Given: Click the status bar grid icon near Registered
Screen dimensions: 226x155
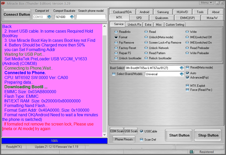Looking at the screenshot, I should tap(192, 152).
